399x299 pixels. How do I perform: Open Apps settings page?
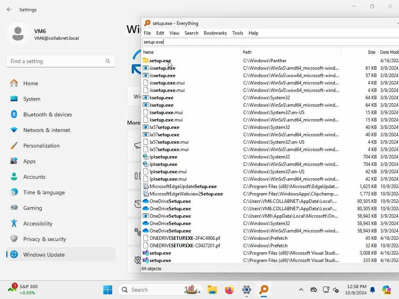pos(60,161)
